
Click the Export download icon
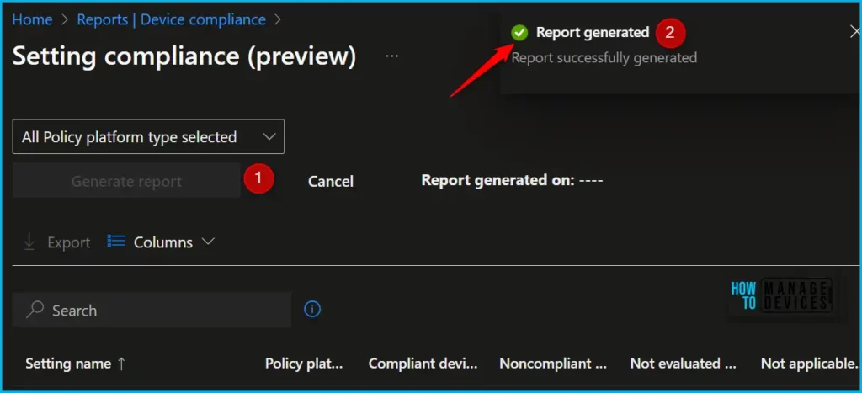coord(29,242)
